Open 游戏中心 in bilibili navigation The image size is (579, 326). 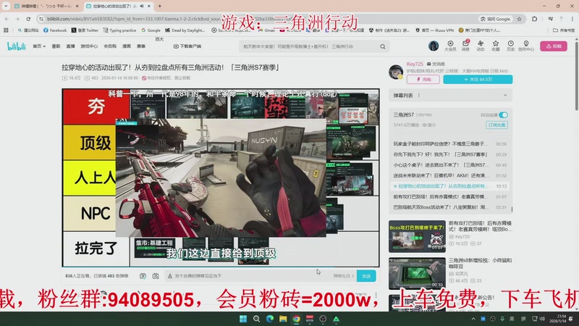[x=89, y=46]
